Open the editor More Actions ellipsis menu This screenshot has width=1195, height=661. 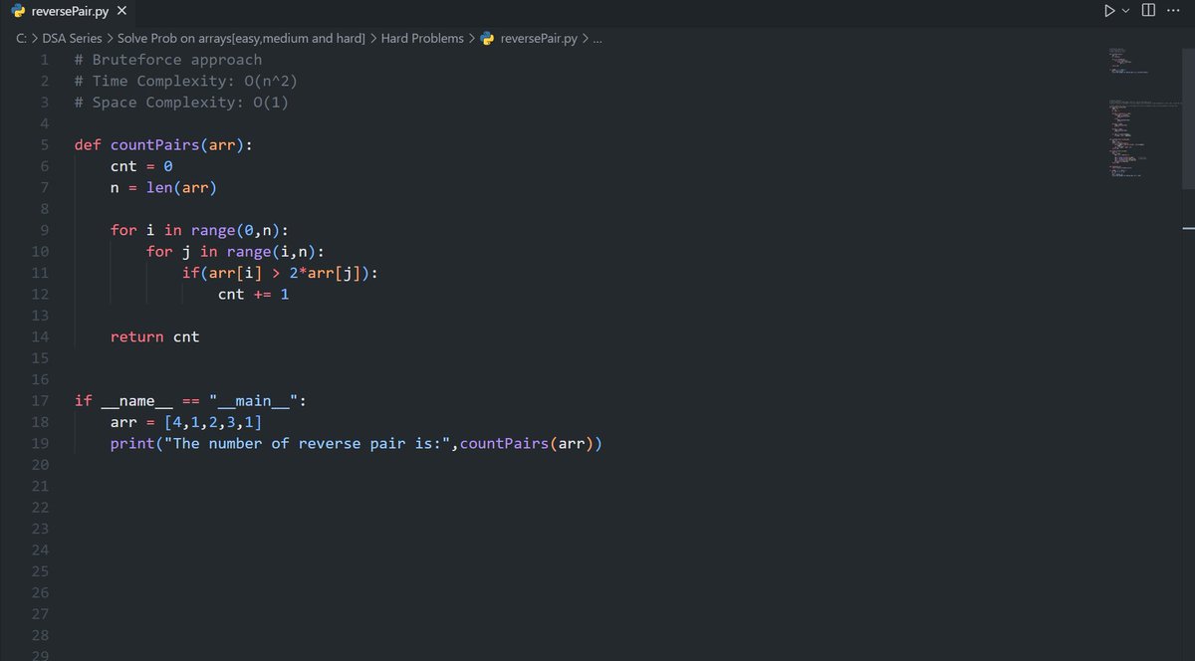[x=1172, y=12]
